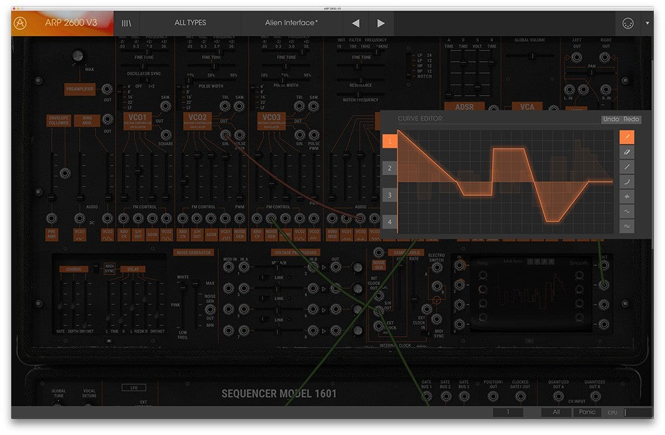Expand the top-right dropdown arrow
This screenshot has height=435, width=665.
pos(647,23)
